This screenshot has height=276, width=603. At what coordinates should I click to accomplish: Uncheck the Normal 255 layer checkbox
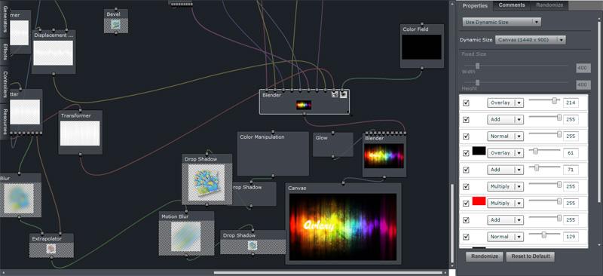[x=466, y=136]
